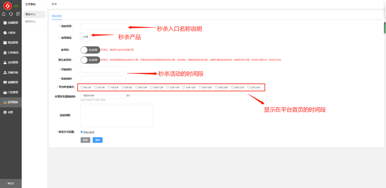
Task: Open the 开始时间 date field
Action: click(x=103, y=70)
